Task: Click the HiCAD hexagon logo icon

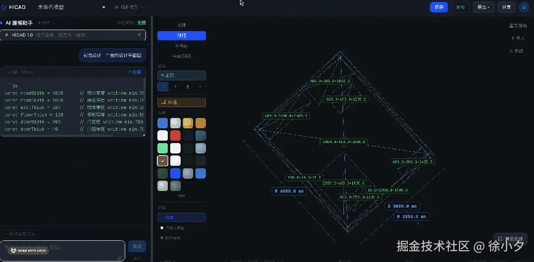Action: point(3,7)
